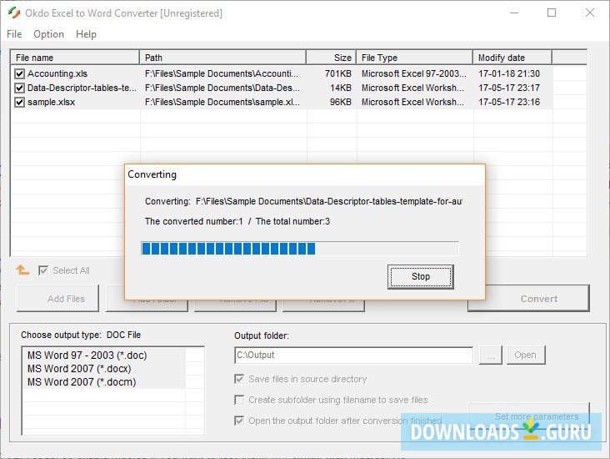Click the 17-05-17 23:17 modify date
This screenshot has height=459, width=610.
point(509,88)
